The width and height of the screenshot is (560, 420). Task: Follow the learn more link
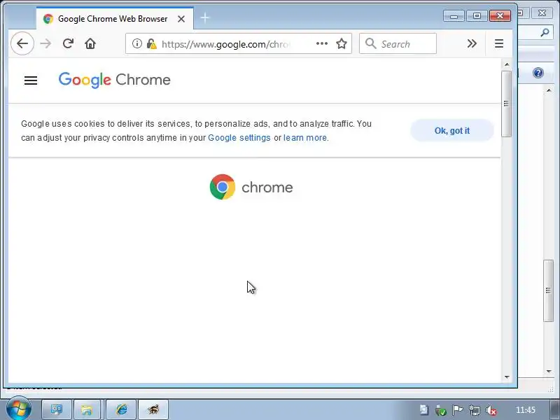pos(305,138)
